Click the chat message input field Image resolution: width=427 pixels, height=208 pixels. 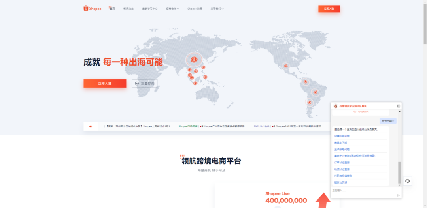click(362, 190)
